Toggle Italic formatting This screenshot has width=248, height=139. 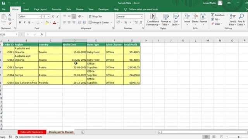24,22
